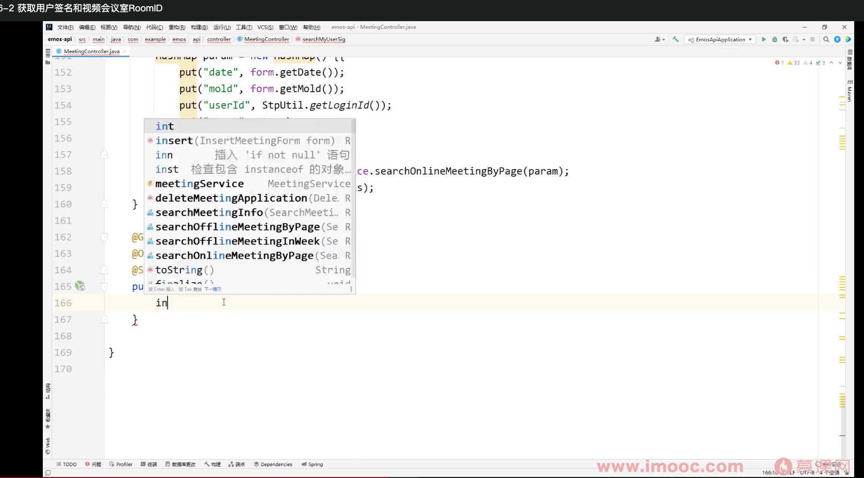
Task: Open the Maven tool window
Action: [850, 90]
